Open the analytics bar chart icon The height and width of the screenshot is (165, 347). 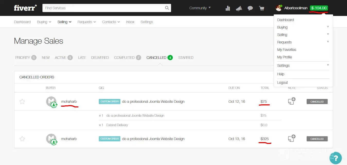228,8
